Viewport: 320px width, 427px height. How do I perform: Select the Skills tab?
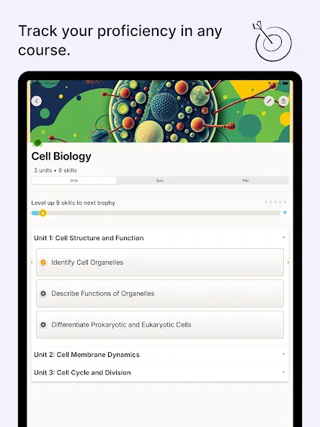click(x=74, y=180)
